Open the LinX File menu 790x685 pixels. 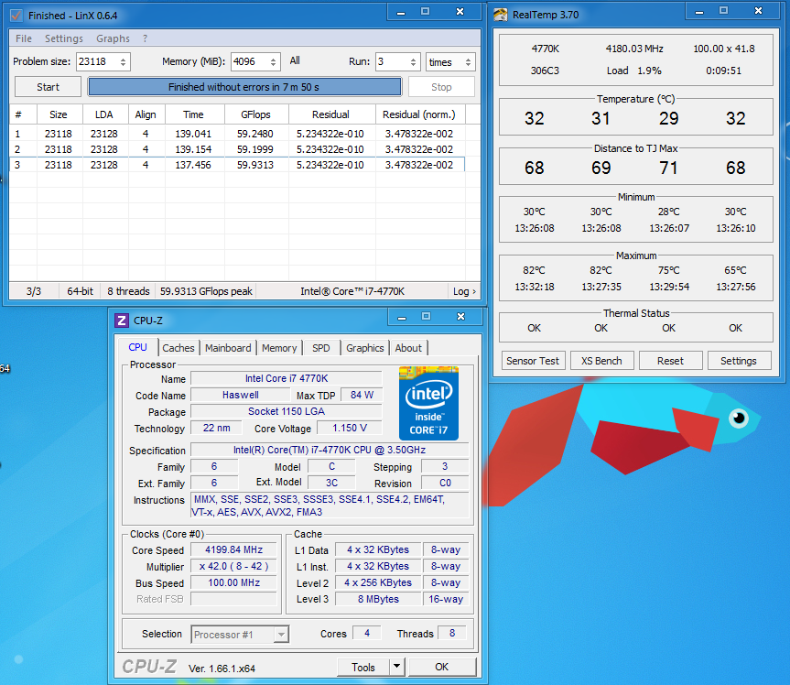(24, 38)
